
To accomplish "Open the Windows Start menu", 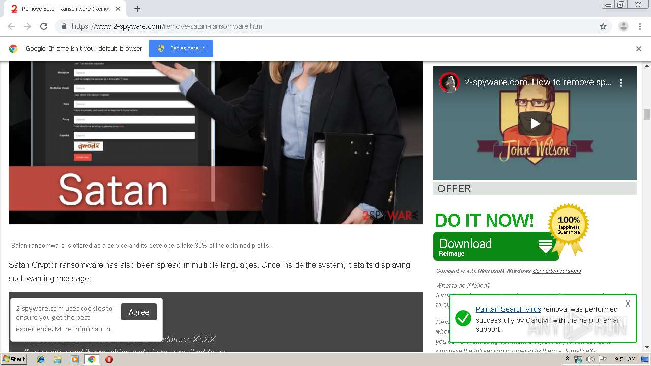I will (x=14, y=359).
